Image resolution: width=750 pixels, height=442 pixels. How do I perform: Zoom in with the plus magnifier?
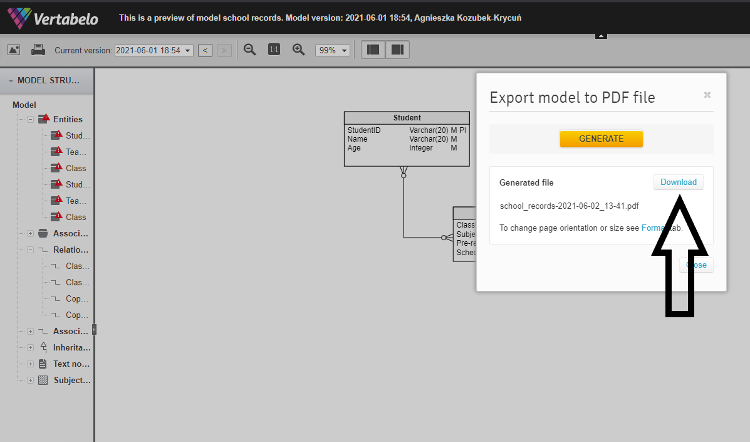[x=298, y=50]
